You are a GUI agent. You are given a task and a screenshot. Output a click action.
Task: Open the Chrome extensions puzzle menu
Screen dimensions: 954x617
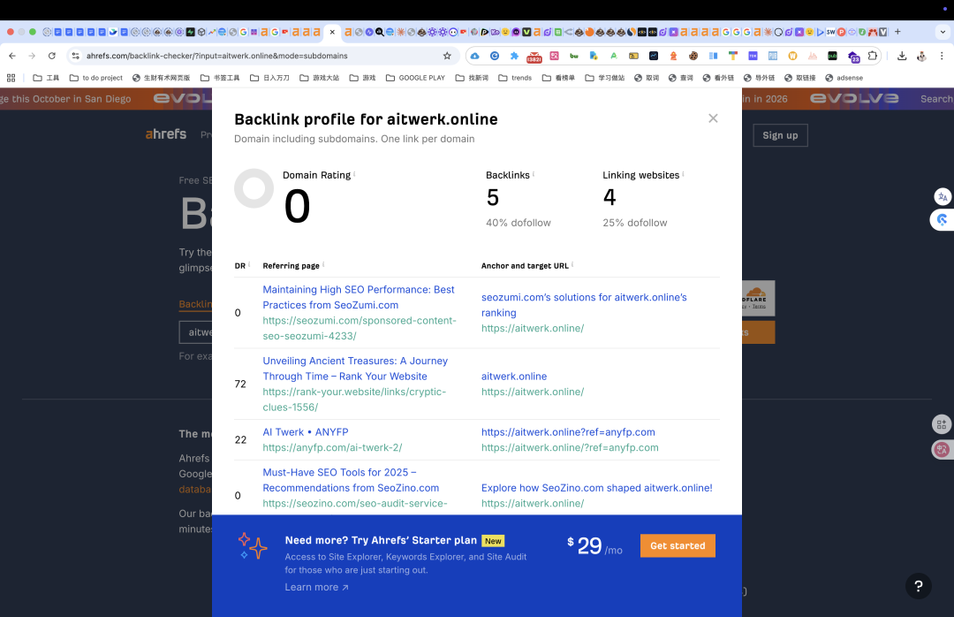point(873,56)
